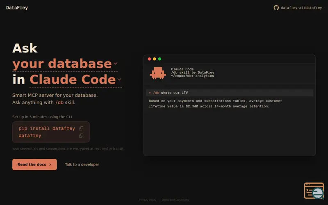
Task: Click the 'lifetime value is $2,340' response line
Action: point(209,106)
